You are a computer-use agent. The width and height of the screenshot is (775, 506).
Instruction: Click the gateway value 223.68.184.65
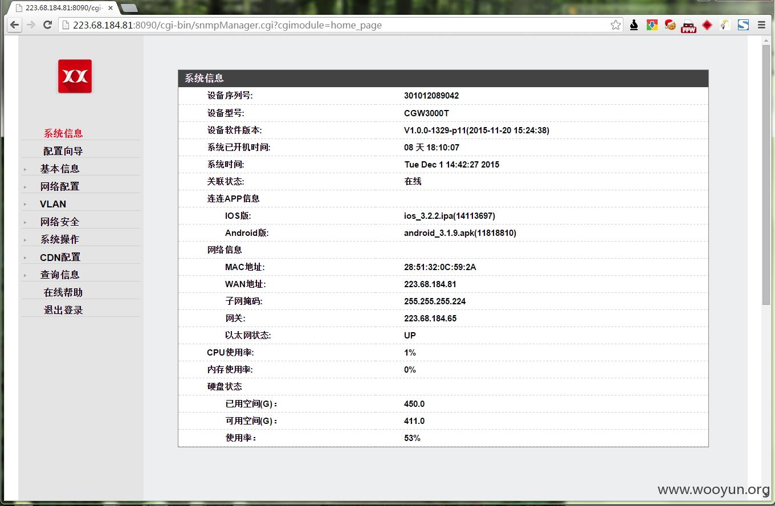coord(430,318)
